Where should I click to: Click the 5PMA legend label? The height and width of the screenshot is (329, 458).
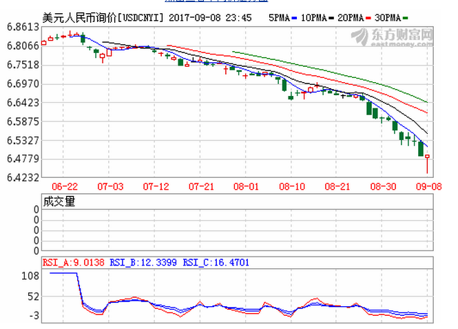point(279,18)
